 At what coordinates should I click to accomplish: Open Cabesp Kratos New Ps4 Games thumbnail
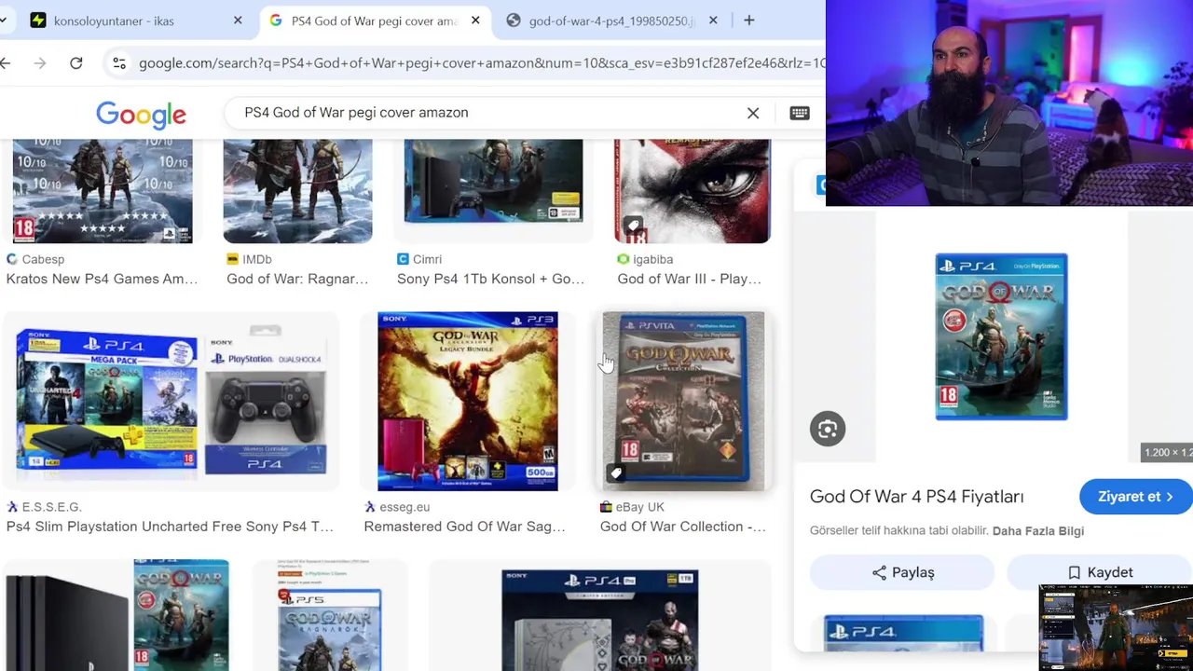(x=103, y=191)
